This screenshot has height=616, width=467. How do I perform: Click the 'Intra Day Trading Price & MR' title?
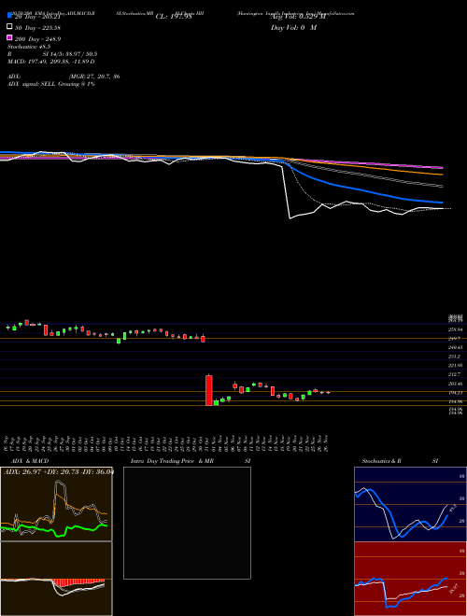(172, 461)
